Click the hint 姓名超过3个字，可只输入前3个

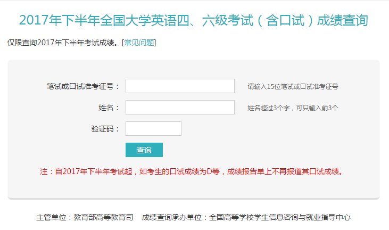point(293,108)
